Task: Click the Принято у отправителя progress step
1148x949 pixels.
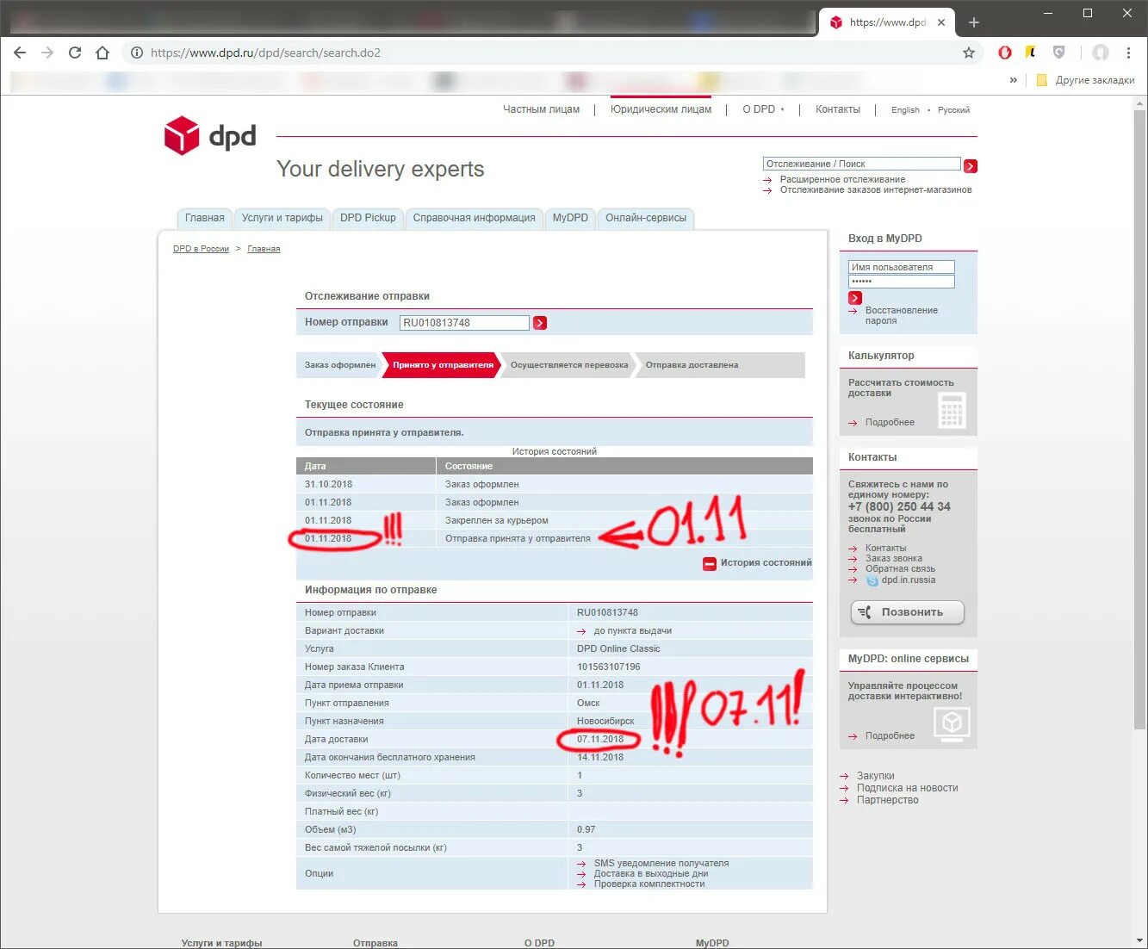Action: point(443,365)
